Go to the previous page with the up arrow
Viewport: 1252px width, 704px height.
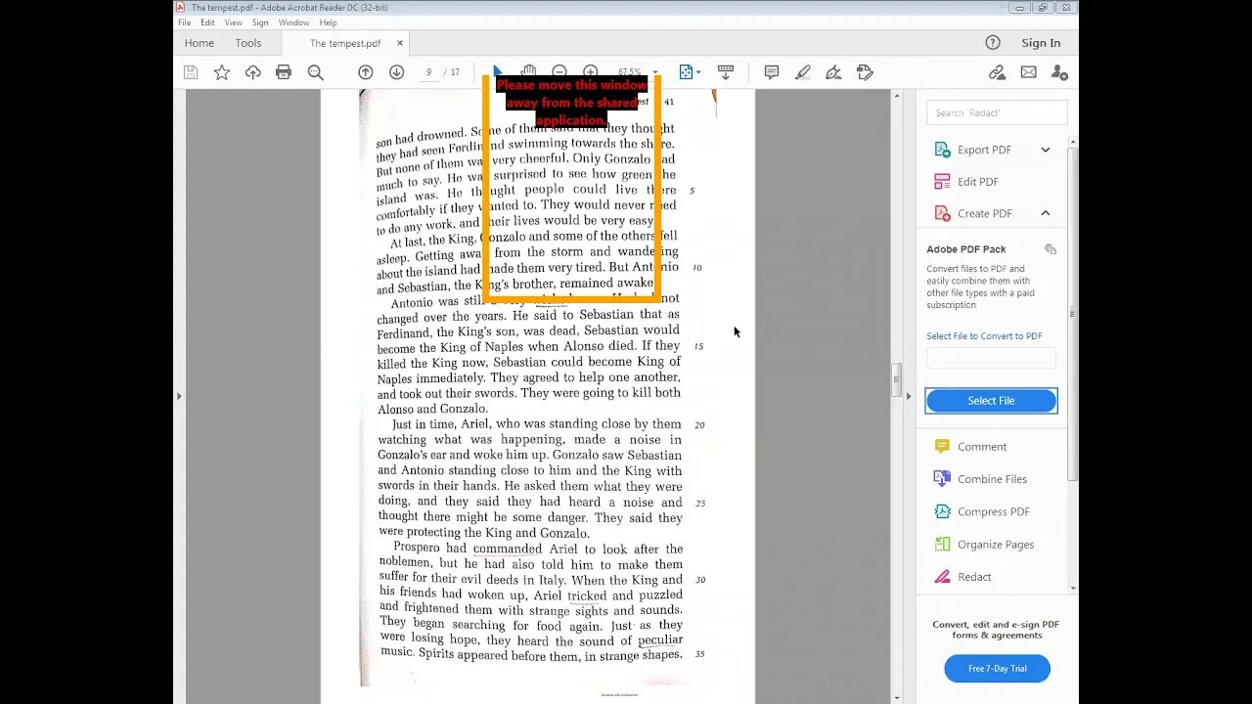[365, 72]
